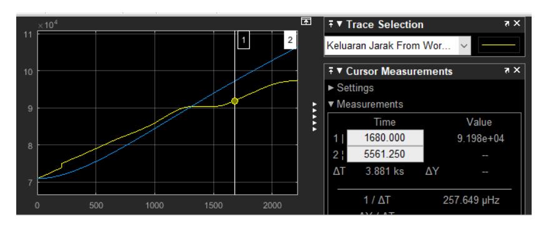Screen dimensions: 541x226
Task: Click the 3.881 ks delta time value
Action: coord(385,172)
